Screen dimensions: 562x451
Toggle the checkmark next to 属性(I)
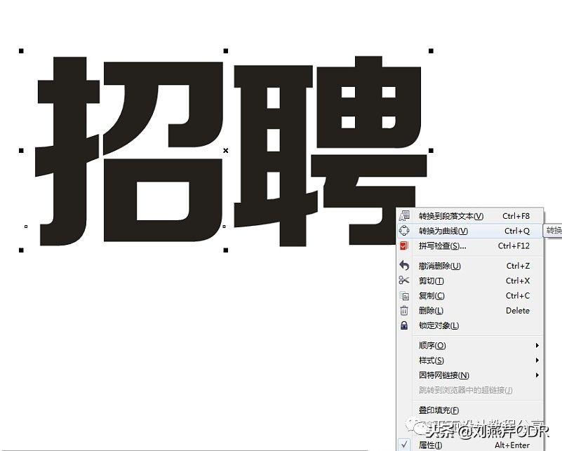point(405,444)
